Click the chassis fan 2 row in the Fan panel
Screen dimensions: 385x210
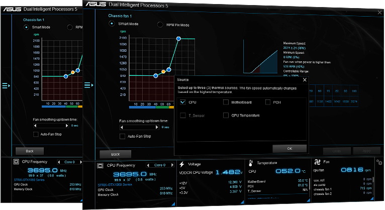coord(342,193)
